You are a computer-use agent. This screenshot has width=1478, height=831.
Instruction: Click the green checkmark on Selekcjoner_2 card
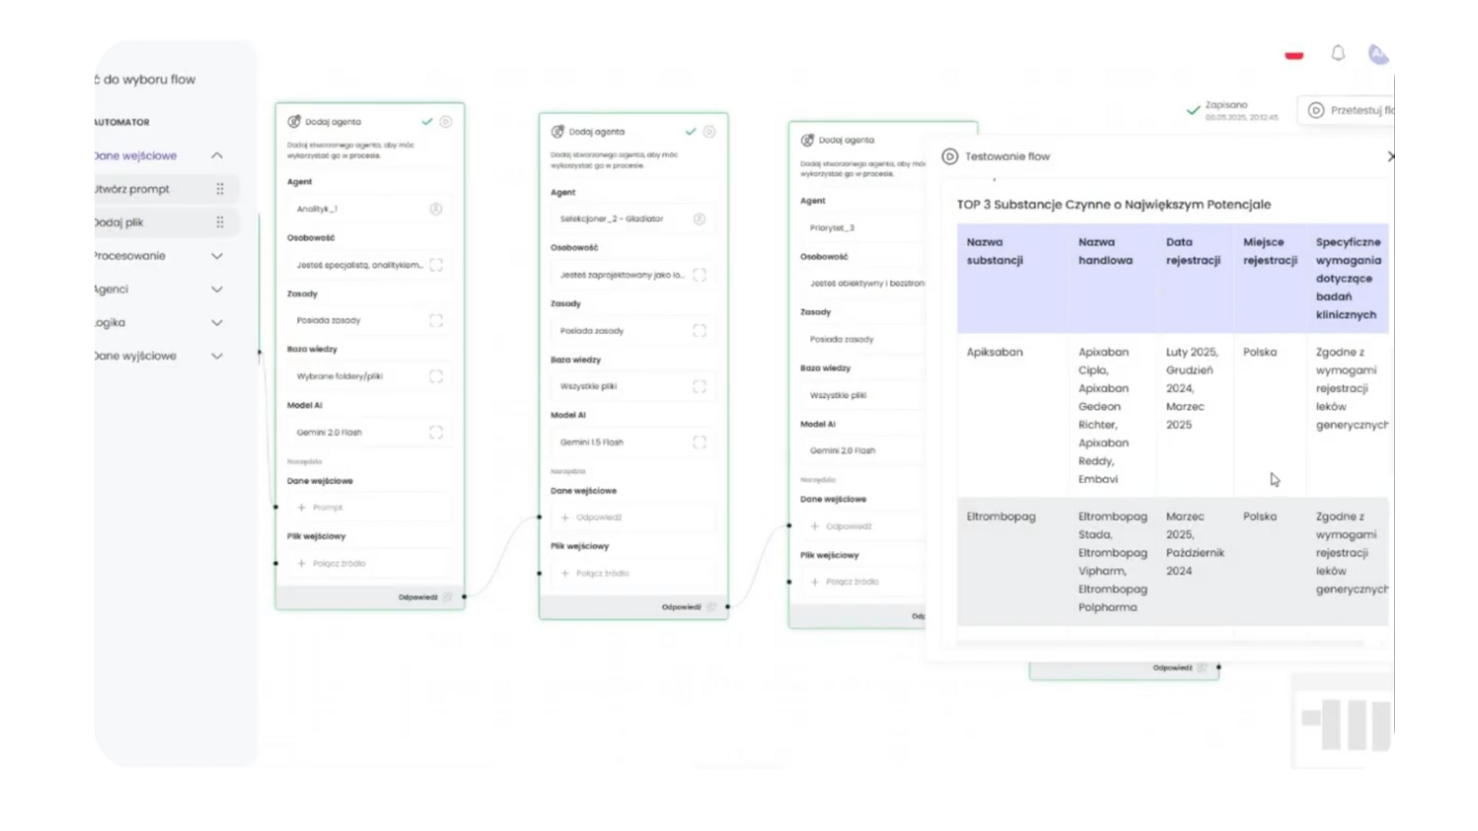[691, 132]
